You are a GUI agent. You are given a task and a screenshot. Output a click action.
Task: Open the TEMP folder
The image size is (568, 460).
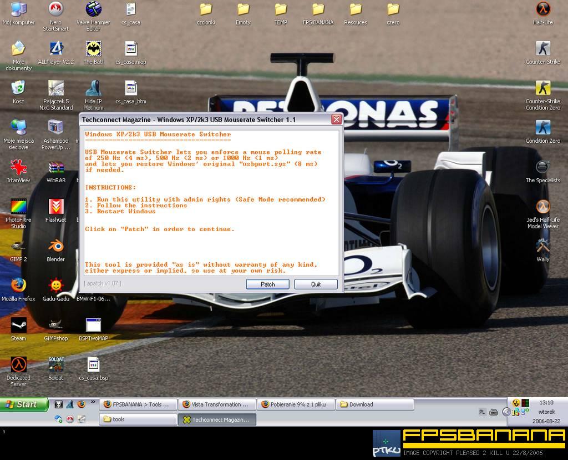(281, 14)
